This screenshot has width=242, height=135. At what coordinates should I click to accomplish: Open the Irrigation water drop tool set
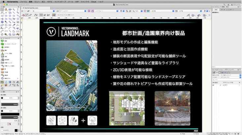click(x=6, y=82)
